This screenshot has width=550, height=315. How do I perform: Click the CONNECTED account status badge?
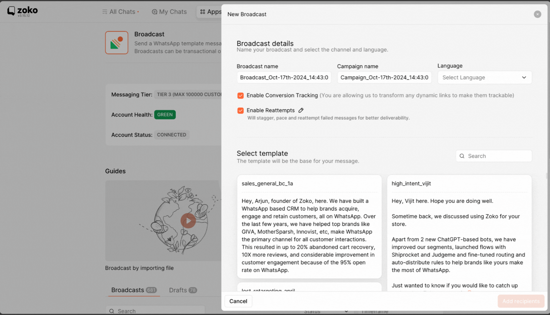172,135
